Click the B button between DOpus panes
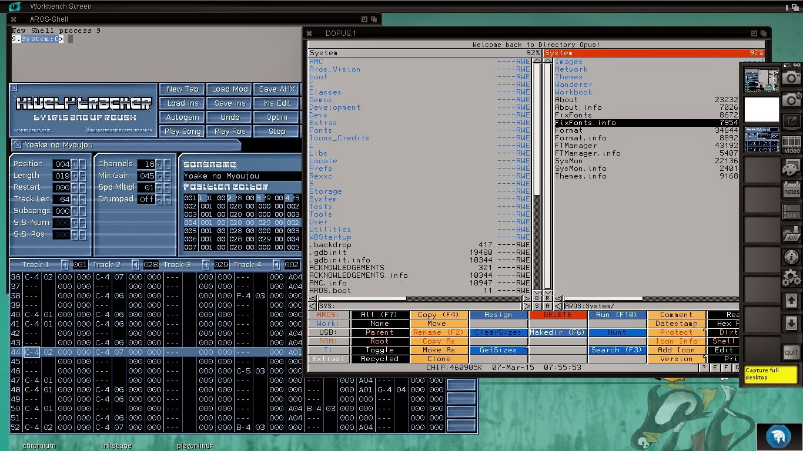Viewport: 803px width, 451px height. tap(537, 299)
